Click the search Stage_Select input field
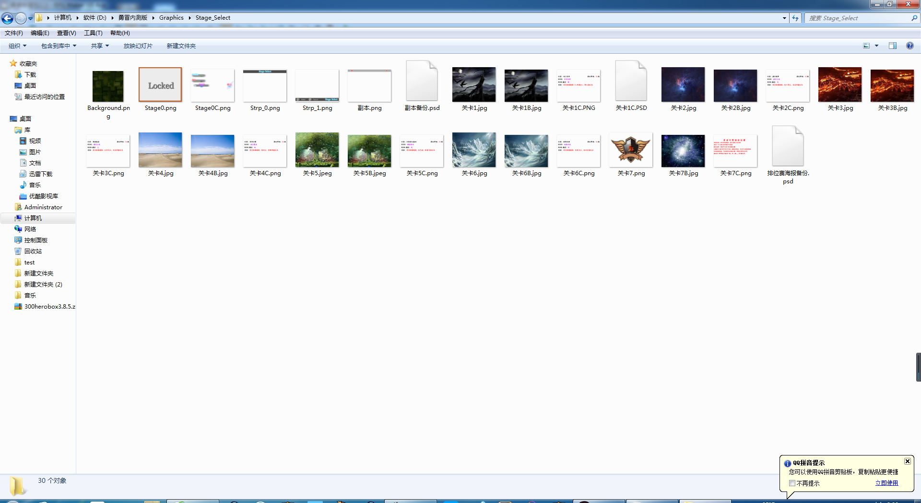 point(859,18)
